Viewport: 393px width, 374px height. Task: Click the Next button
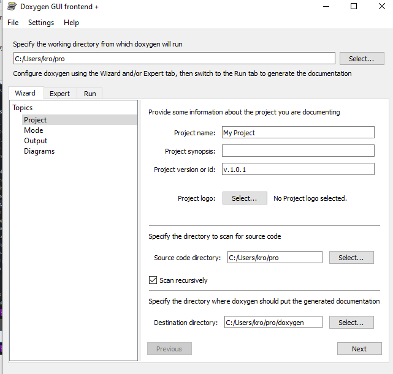(359, 349)
